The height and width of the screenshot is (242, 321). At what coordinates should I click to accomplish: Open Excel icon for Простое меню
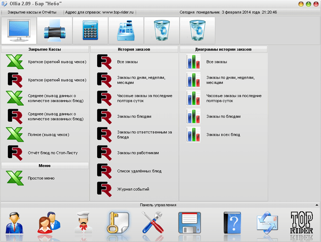coord(15,178)
